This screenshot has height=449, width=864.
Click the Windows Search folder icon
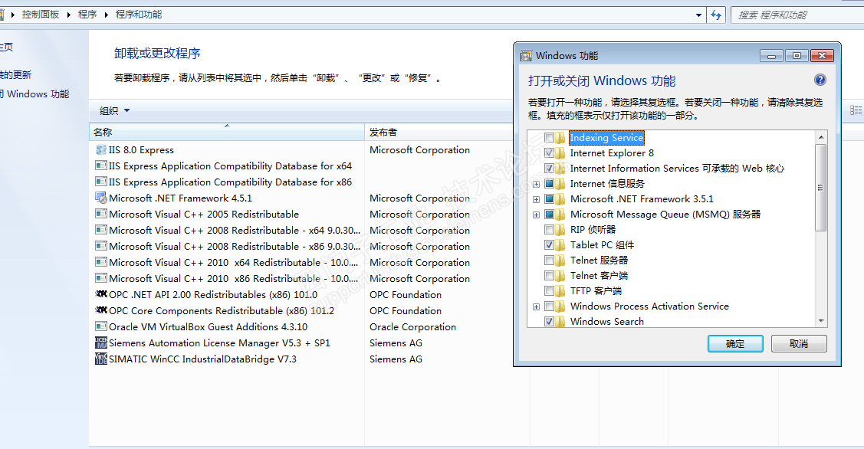point(561,321)
